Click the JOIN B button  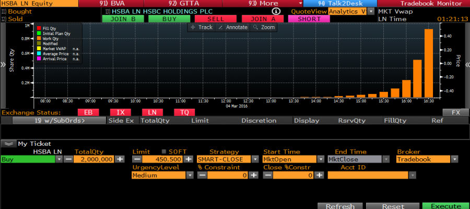(123, 19)
